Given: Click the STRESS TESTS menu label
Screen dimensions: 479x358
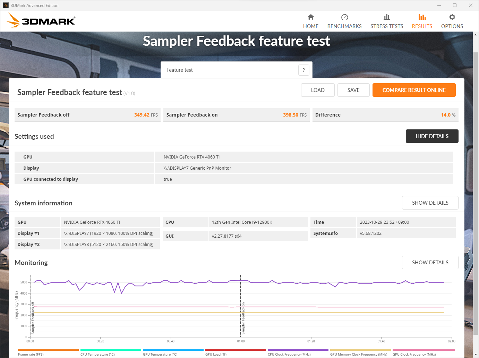Looking at the screenshot, I should coord(387,26).
